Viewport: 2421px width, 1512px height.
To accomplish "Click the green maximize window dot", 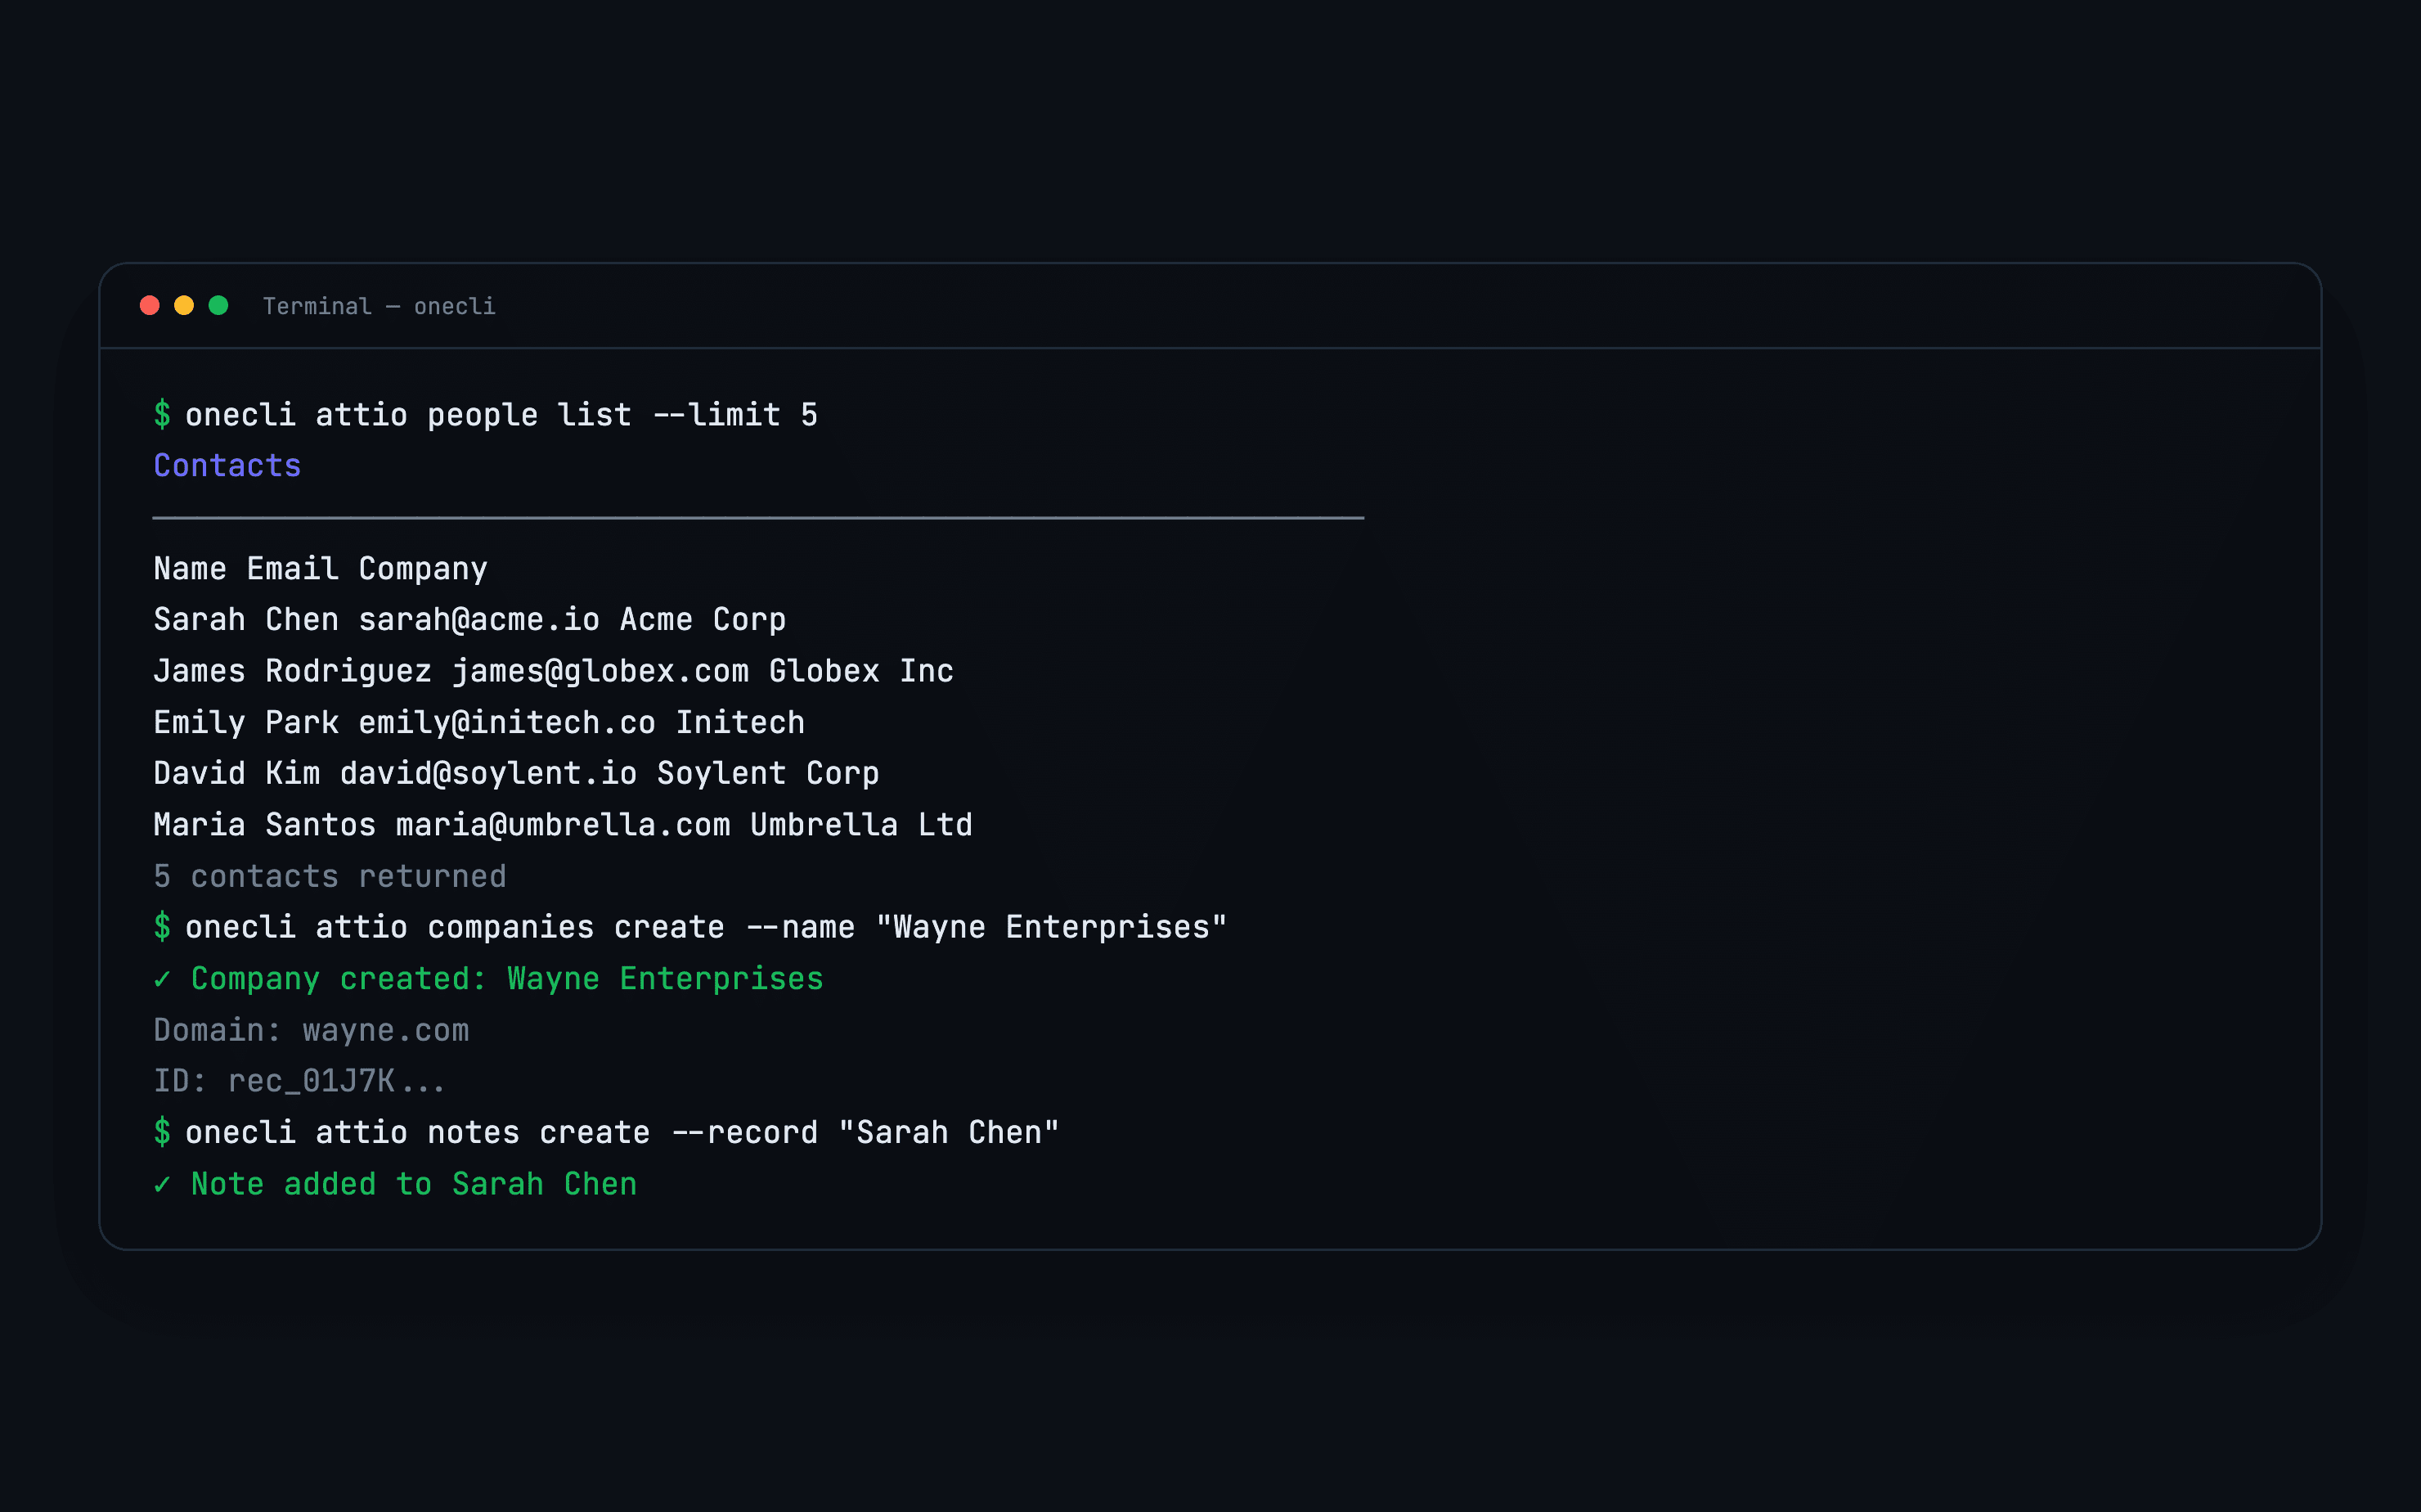I will [218, 305].
